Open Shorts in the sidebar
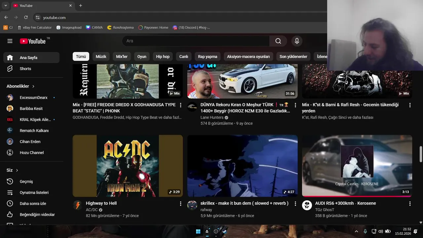 [x=31, y=69]
